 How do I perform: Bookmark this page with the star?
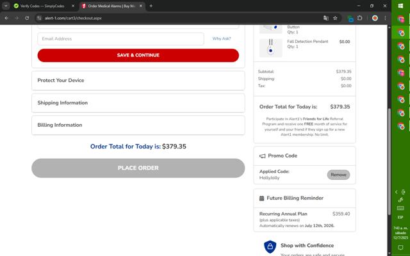pyautogui.click(x=335, y=18)
